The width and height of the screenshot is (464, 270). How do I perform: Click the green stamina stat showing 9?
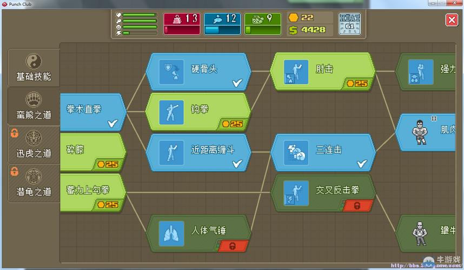pos(263,24)
